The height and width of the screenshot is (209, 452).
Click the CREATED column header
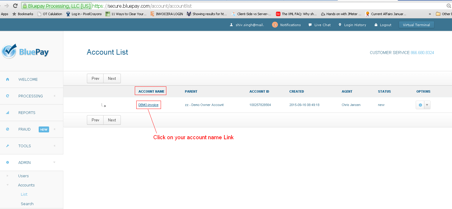(297, 91)
